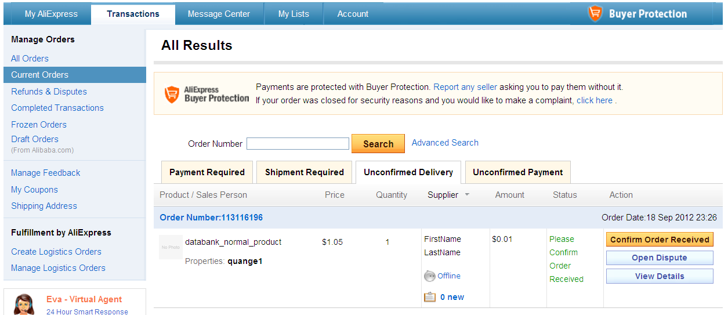Click the Eva Virtual Agent avatar
This screenshot has width=728, height=315.
click(x=24, y=304)
